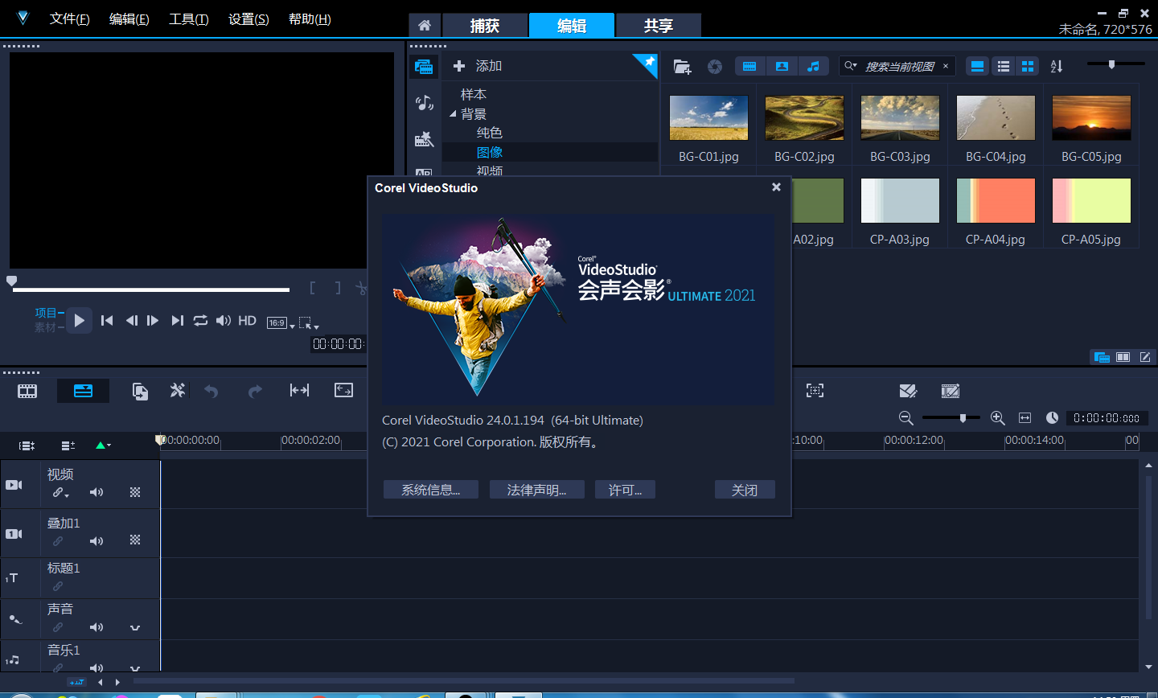Sort library clips with A-Z icon
Screen dimensions: 1158x698
[1057, 67]
